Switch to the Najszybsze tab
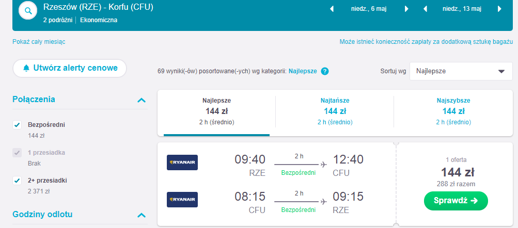This screenshot has height=228, width=518. (453, 111)
